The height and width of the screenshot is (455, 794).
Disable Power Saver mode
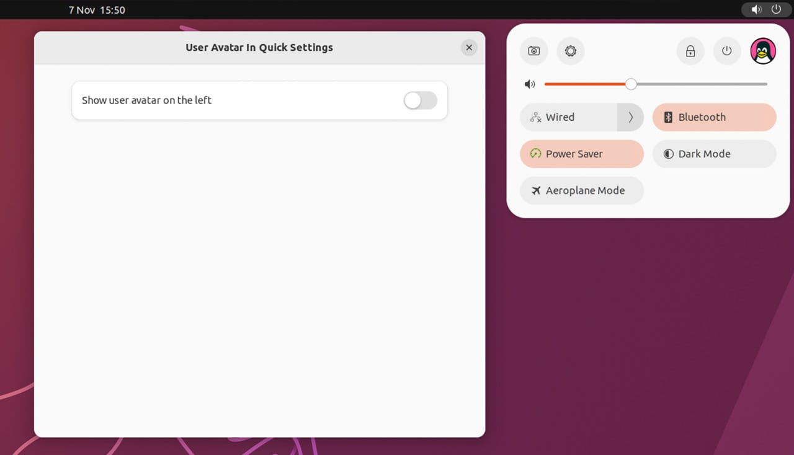click(x=582, y=154)
